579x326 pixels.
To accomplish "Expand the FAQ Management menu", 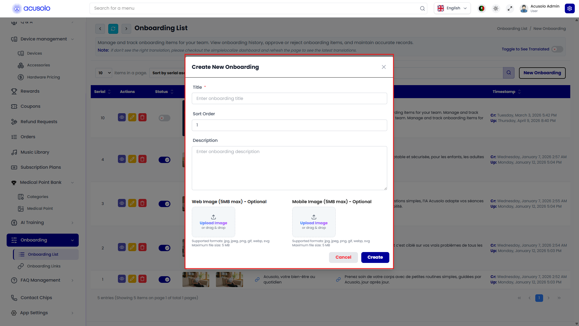I will pyautogui.click(x=43, y=280).
